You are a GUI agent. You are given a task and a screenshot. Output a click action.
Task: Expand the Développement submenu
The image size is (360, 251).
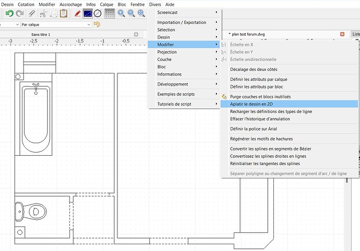coord(184,84)
